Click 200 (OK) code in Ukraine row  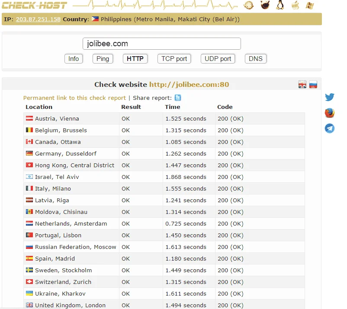[230, 294]
